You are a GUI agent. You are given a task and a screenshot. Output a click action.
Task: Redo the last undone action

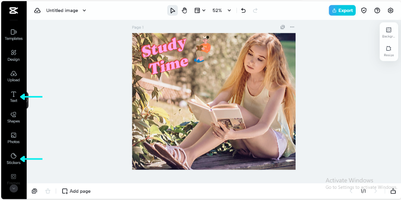[255, 10]
